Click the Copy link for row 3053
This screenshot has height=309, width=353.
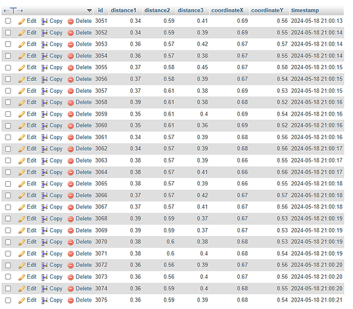point(56,44)
